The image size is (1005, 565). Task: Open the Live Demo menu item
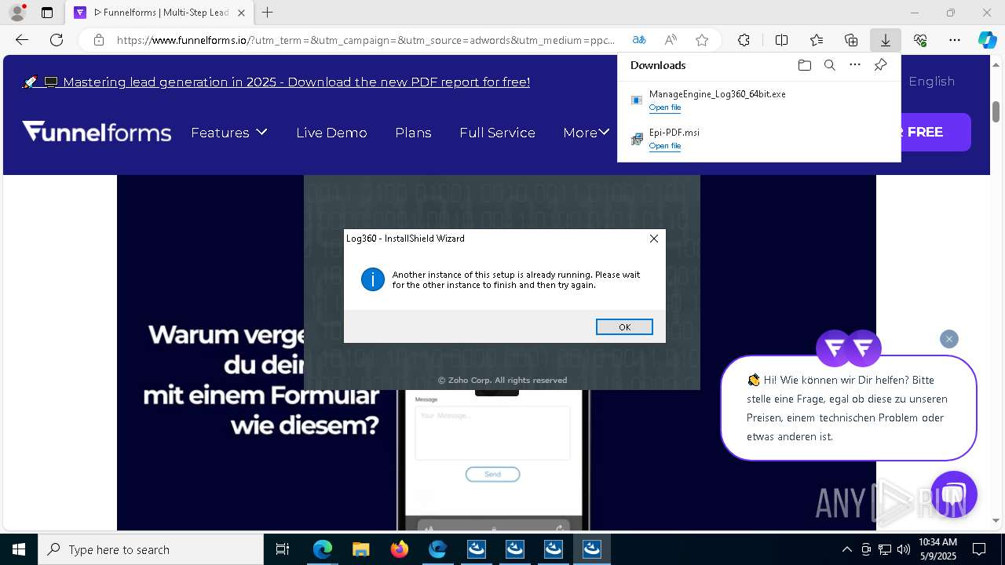coord(331,133)
